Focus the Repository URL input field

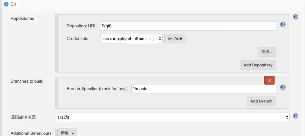point(188,26)
